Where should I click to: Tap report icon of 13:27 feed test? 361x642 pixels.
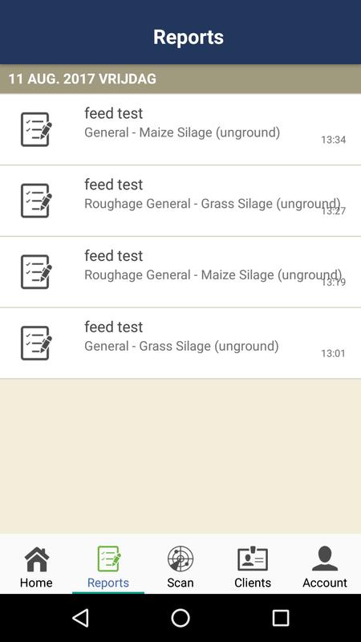(36, 201)
